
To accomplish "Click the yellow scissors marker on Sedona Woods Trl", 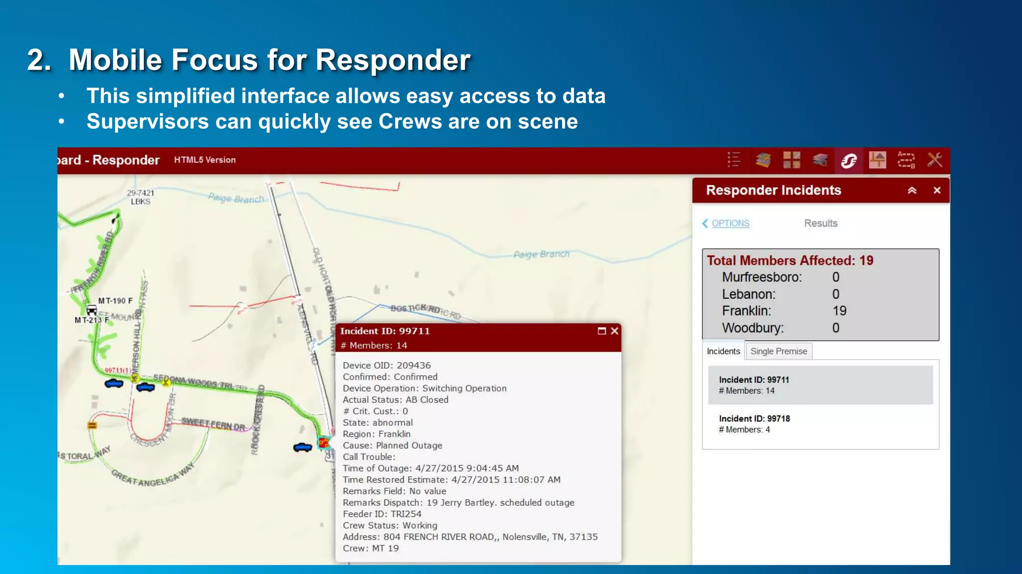I will (166, 383).
